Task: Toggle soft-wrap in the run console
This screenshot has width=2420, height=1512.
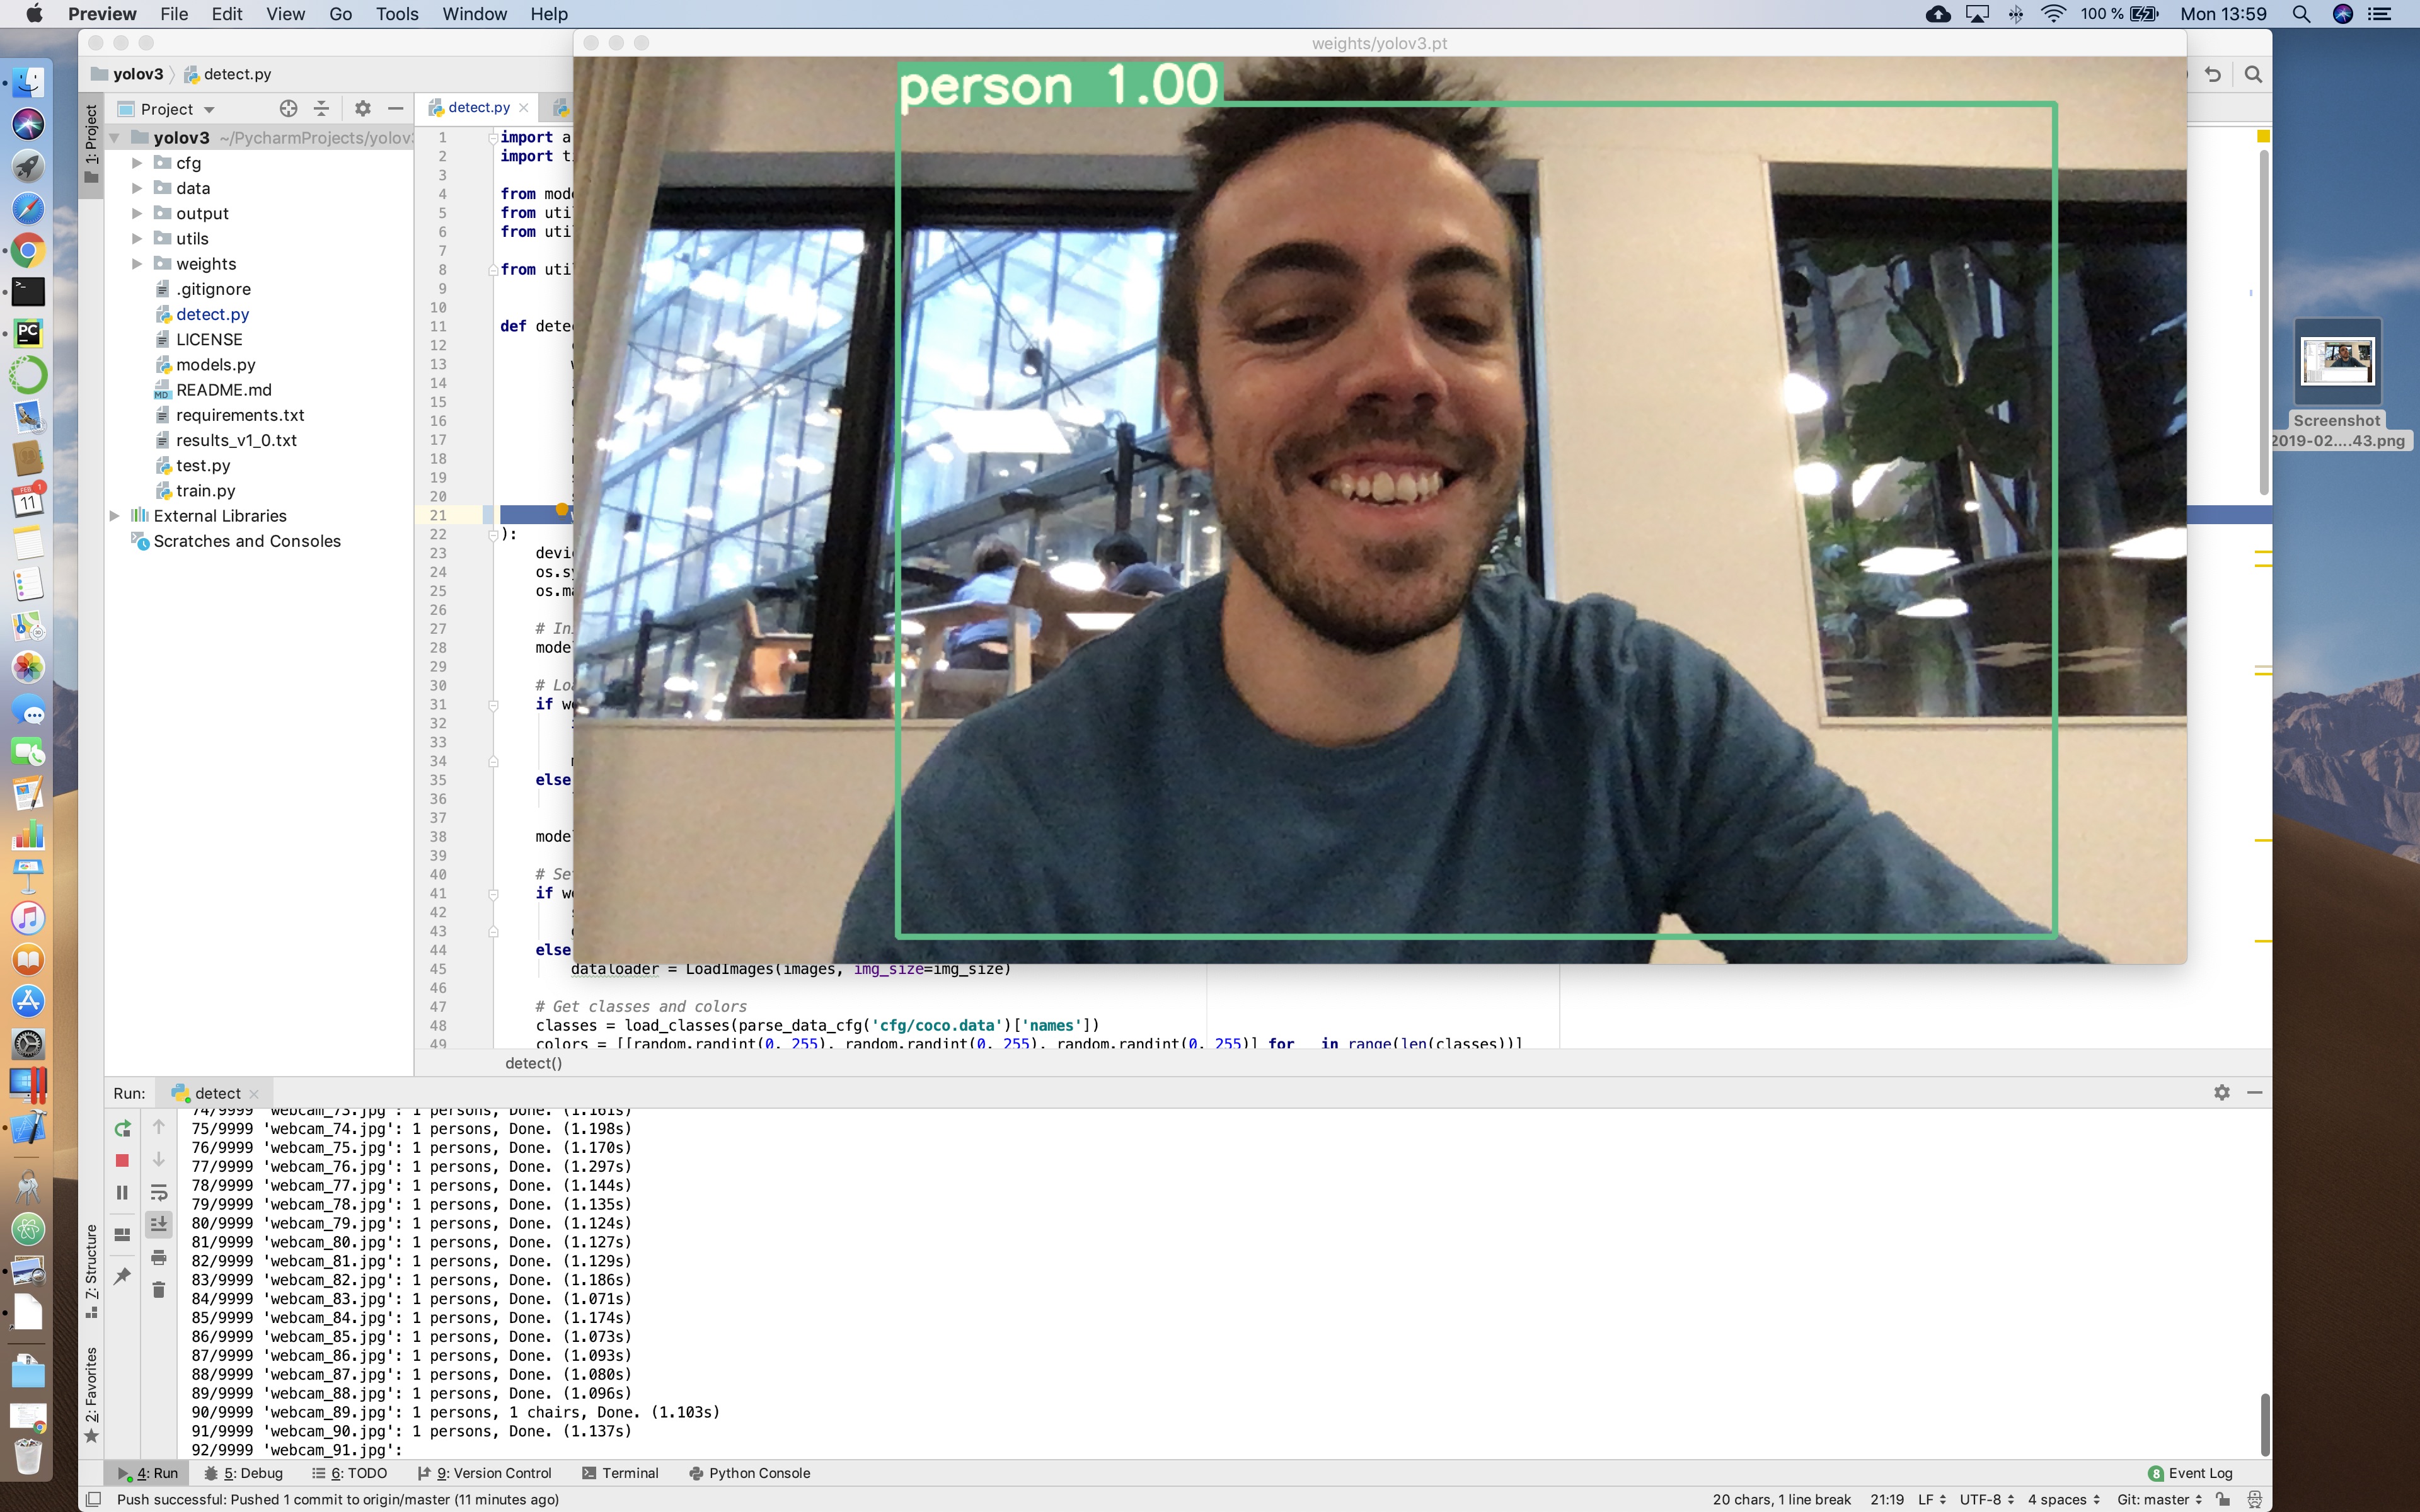Action: pyautogui.click(x=159, y=1192)
